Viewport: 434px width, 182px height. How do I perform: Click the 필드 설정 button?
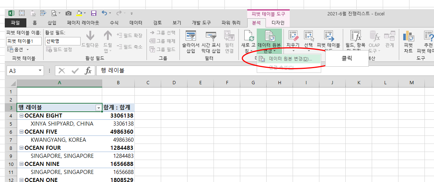pos(59,49)
